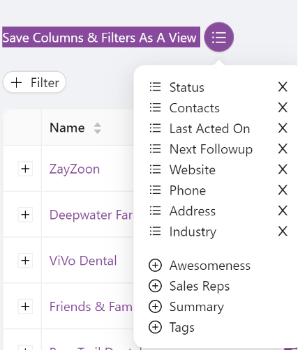The height and width of the screenshot is (350, 298).
Task: Remove the Website column with X
Action: [x=283, y=169]
